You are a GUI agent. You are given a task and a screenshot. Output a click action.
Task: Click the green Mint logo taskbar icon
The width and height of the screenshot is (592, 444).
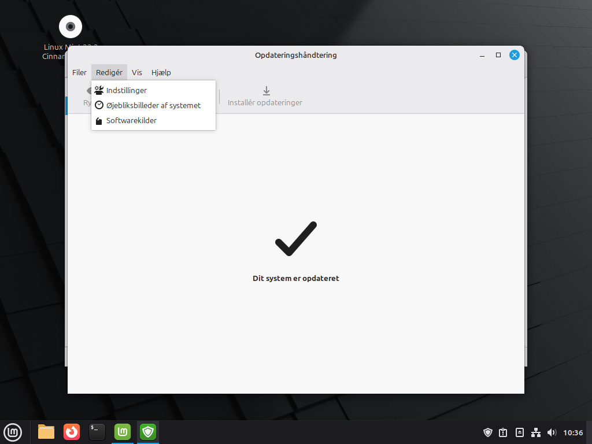point(123,432)
